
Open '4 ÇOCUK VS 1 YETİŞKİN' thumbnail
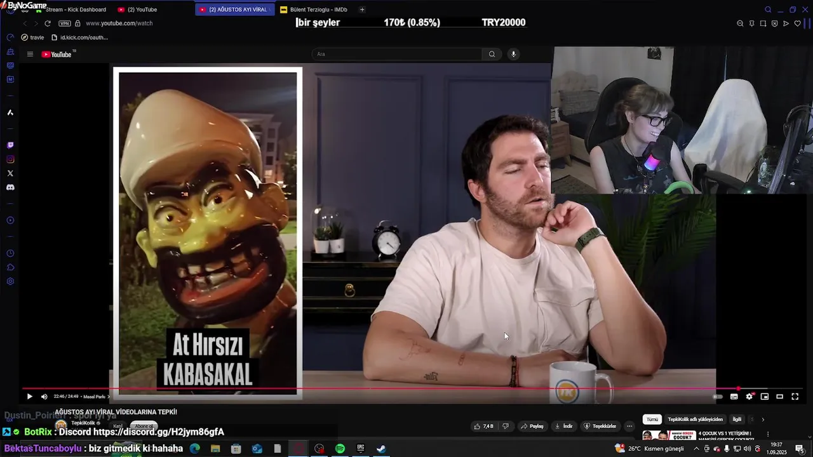click(x=669, y=435)
